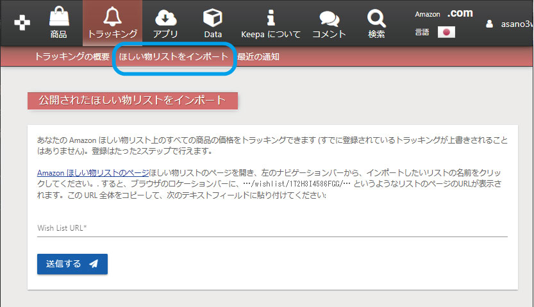This screenshot has width=534, height=307.
Task: Open the Keepa について info icon
Action: pos(271,17)
